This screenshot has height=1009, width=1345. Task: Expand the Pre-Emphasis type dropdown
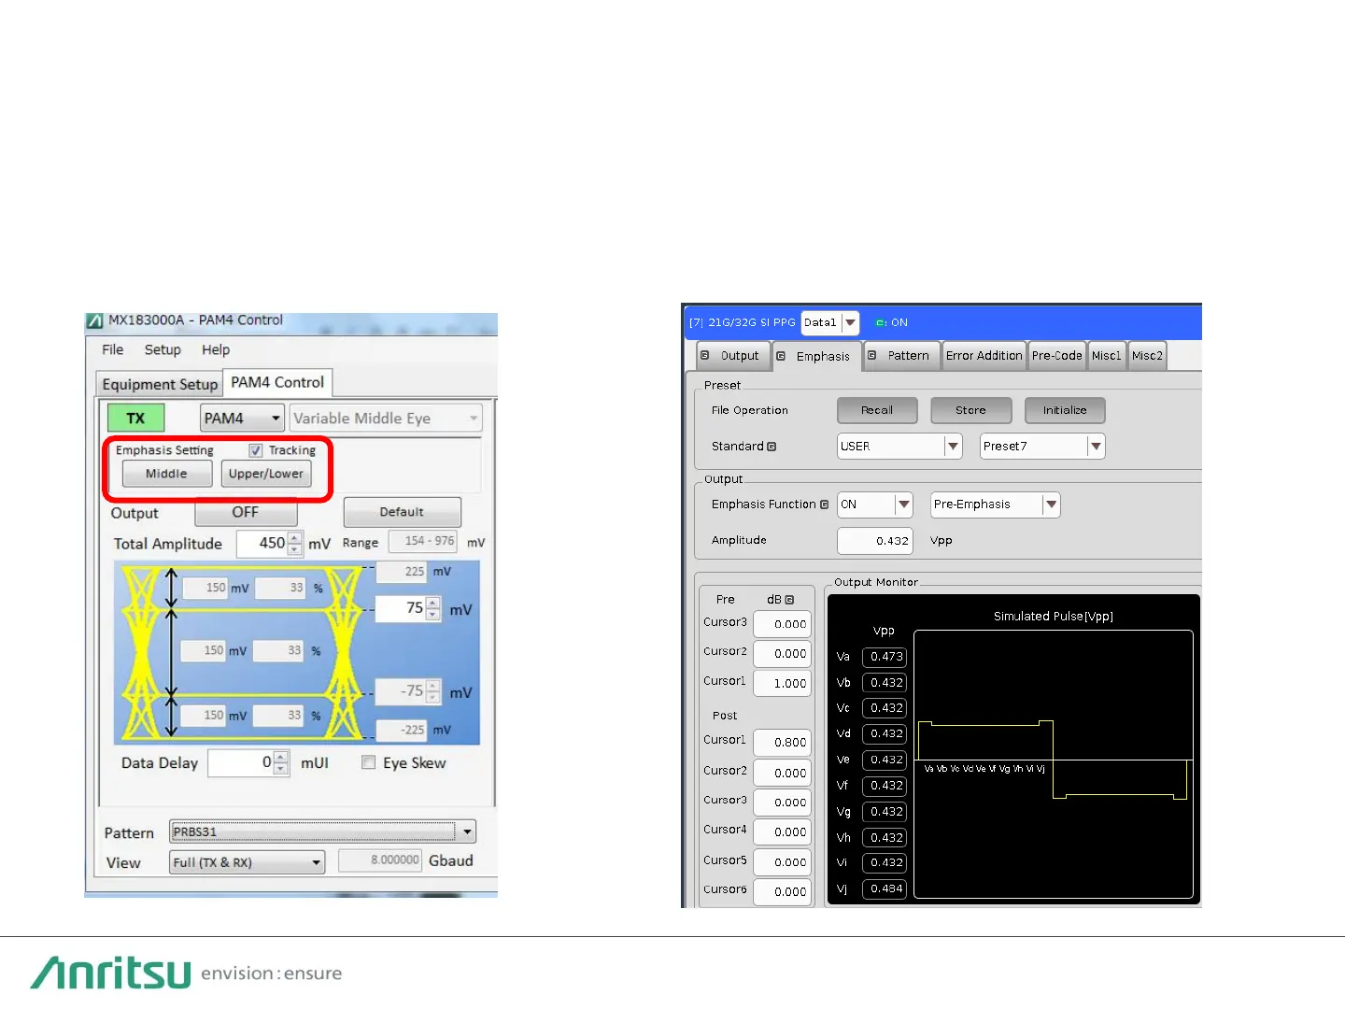pos(996,504)
